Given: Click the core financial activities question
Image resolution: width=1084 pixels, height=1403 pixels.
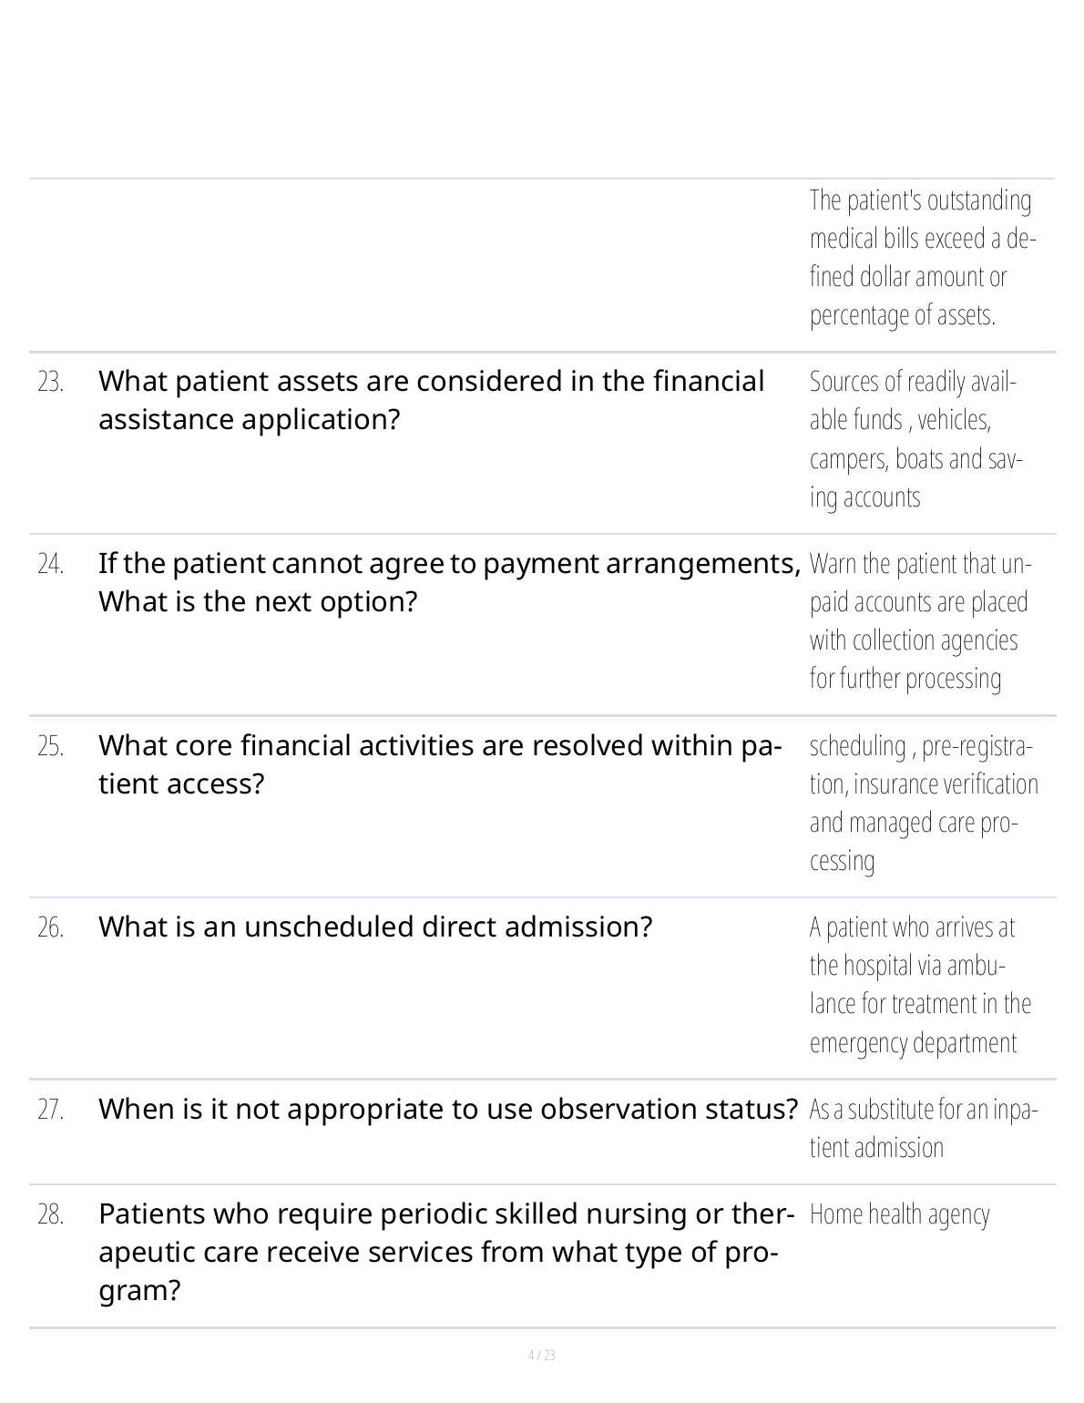Looking at the screenshot, I should (439, 764).
